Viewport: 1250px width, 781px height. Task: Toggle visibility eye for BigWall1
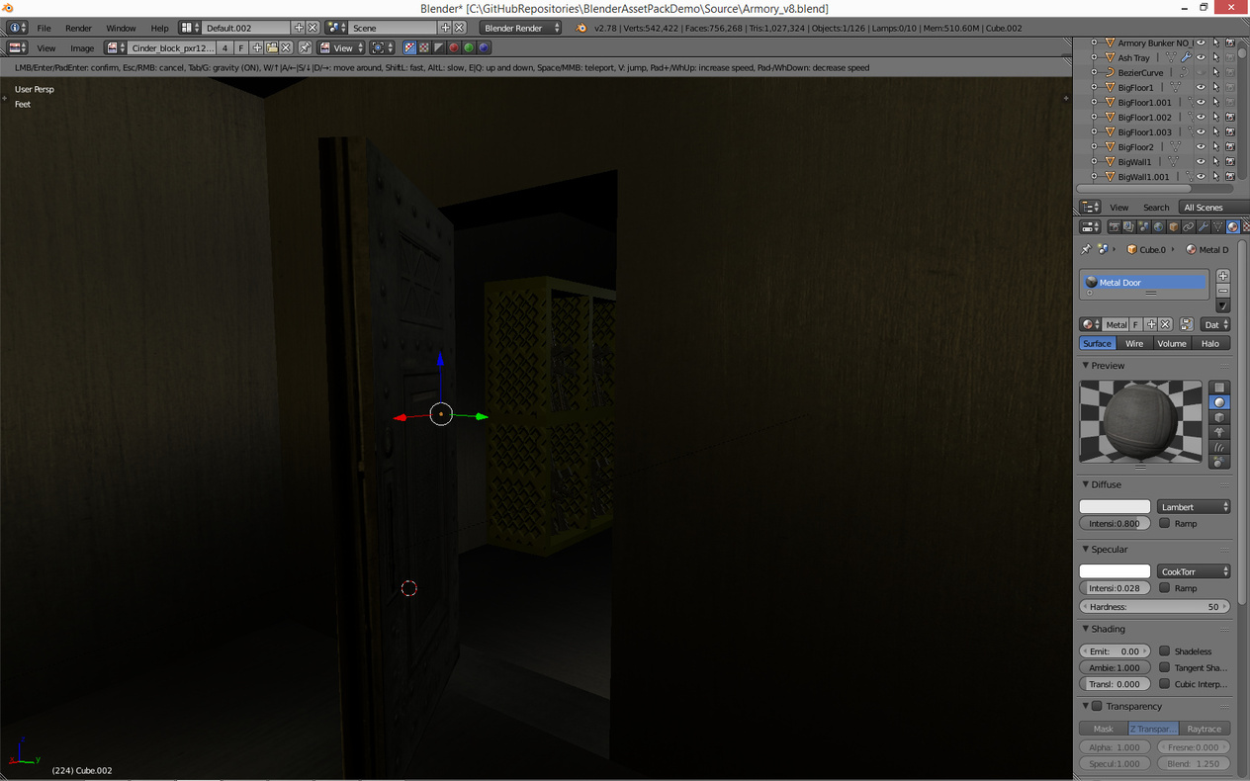1201,161
